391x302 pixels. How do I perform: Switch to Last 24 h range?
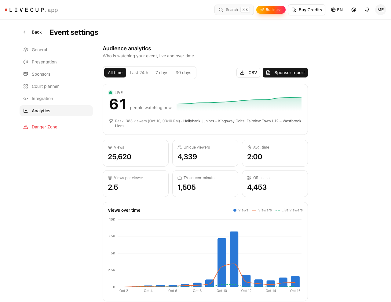[x=139, y=73]
